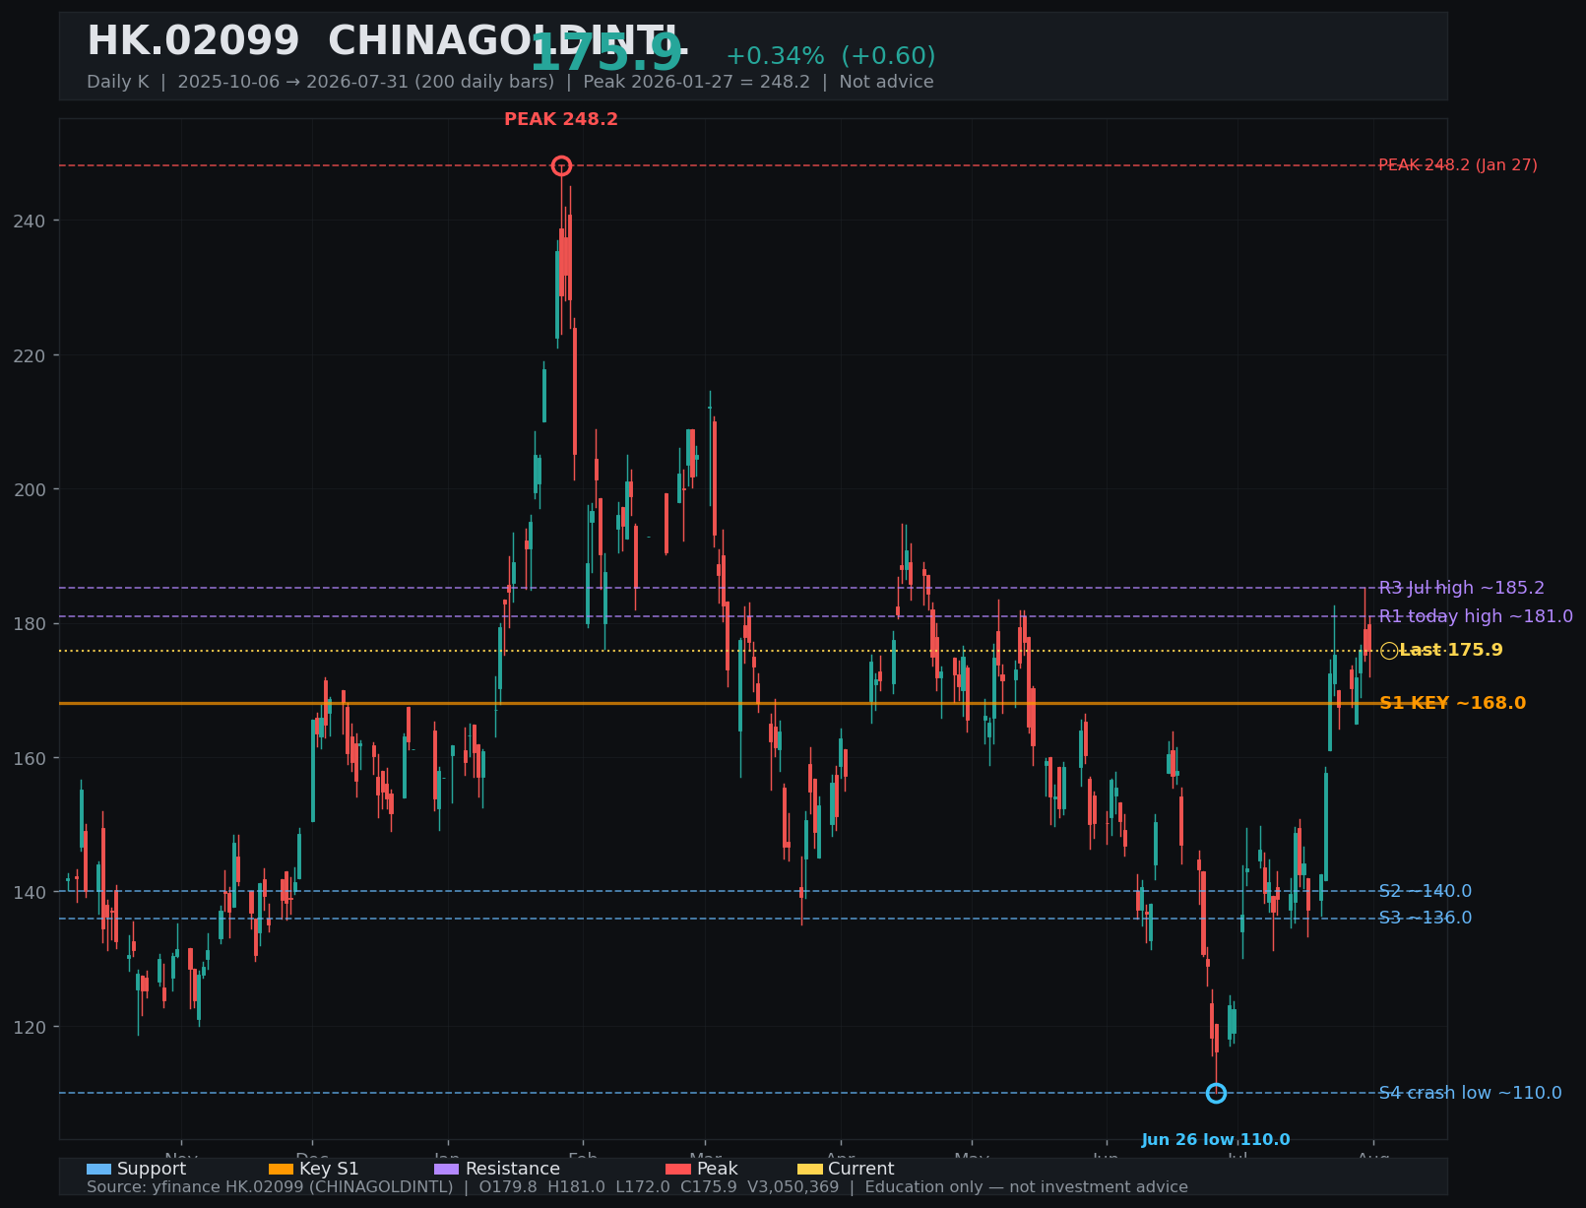Click the "HK.02099" ticker code in the title
The image size is (1586, 1208).
tap(193, 42)
